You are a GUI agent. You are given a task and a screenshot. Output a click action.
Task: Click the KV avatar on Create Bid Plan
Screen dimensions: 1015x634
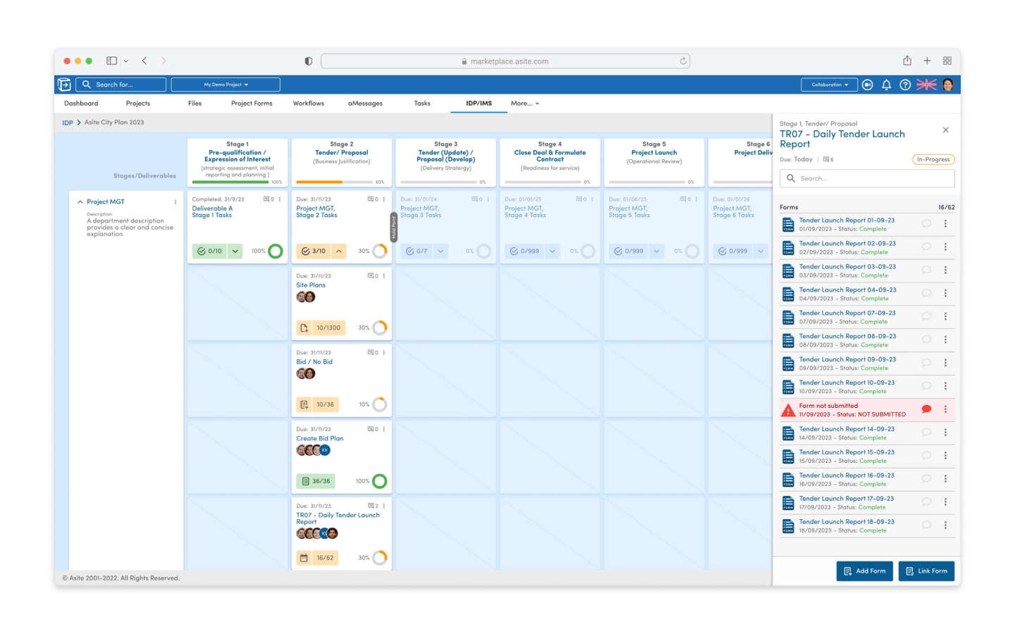point(325,450)
